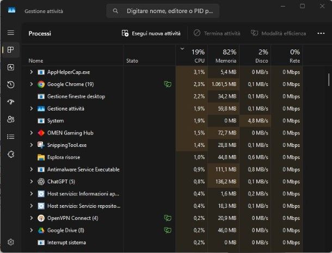Open the three-dots more options menu
The height and width of the screenshot is (253, 332).
click(321, 33)
